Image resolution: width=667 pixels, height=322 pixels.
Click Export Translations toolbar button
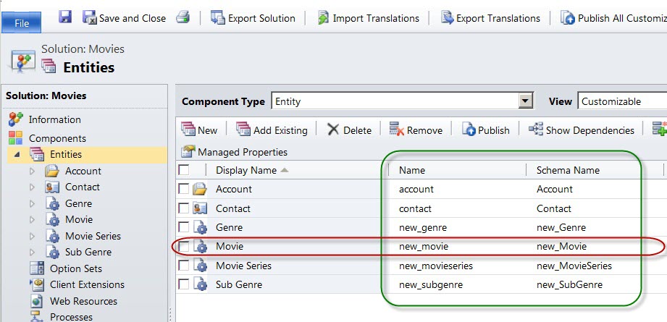point(491,18)
